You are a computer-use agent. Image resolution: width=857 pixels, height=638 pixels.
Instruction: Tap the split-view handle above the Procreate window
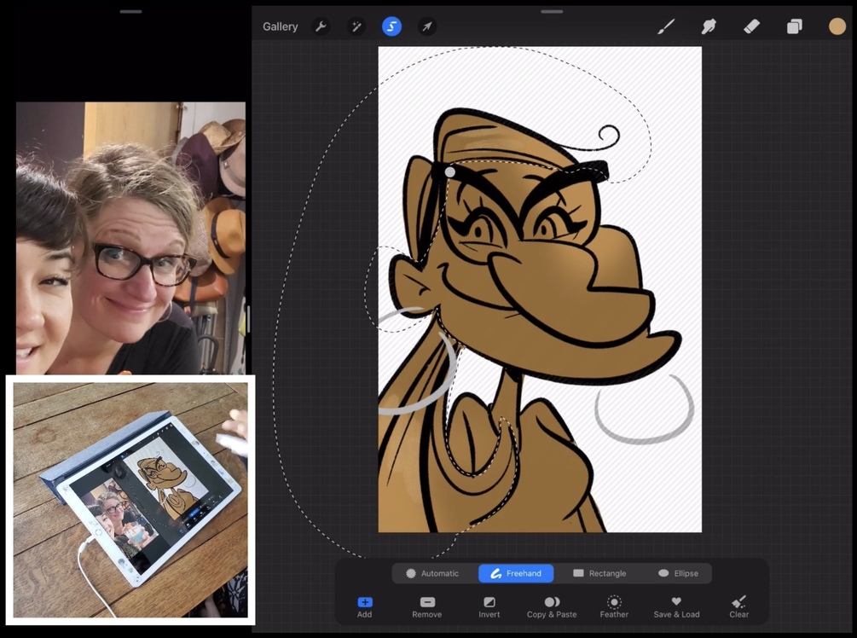[x=552, y=11]
